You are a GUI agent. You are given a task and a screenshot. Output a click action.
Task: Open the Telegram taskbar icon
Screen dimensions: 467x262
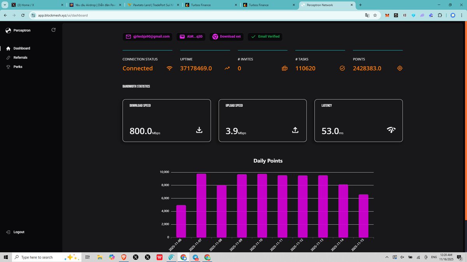click(x=195, y=257)
